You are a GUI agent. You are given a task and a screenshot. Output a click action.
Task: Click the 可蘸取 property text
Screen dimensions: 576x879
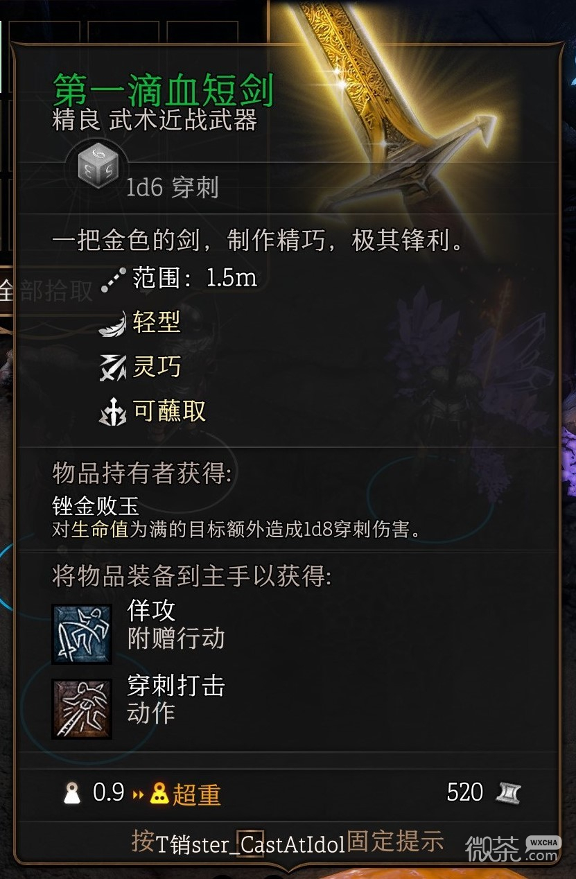click(170, 411)
